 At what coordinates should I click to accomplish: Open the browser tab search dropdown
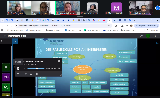pyautogui.click(x=2, y=20)
